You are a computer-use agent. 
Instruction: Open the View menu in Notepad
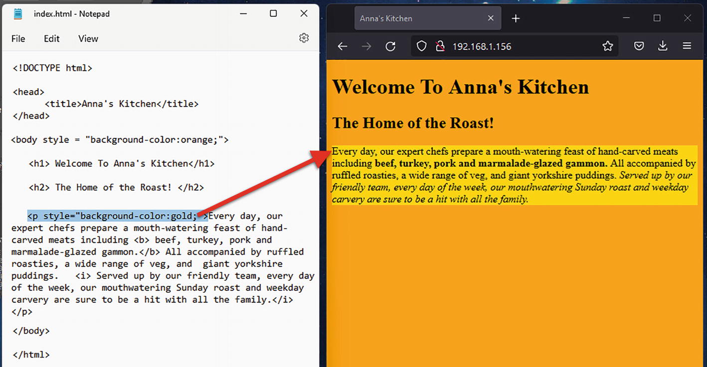(88, 39)
